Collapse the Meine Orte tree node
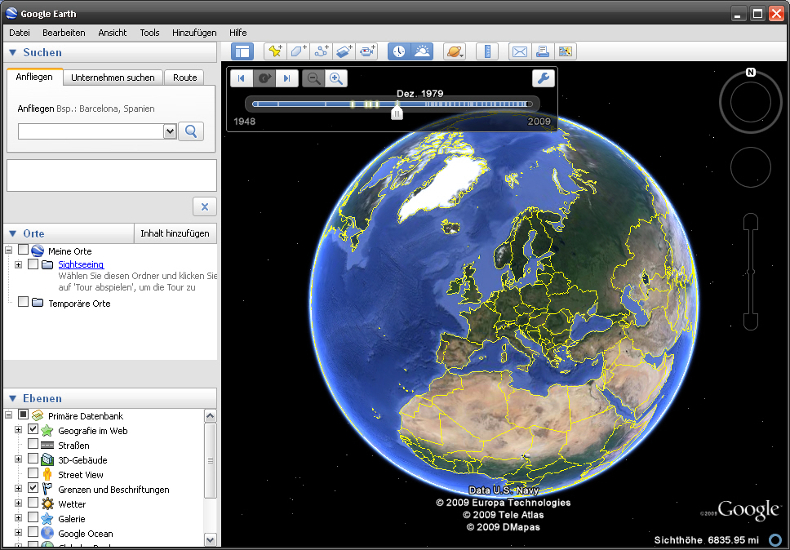Viewport: 790px width, 550px height. (x=8, y=250)
